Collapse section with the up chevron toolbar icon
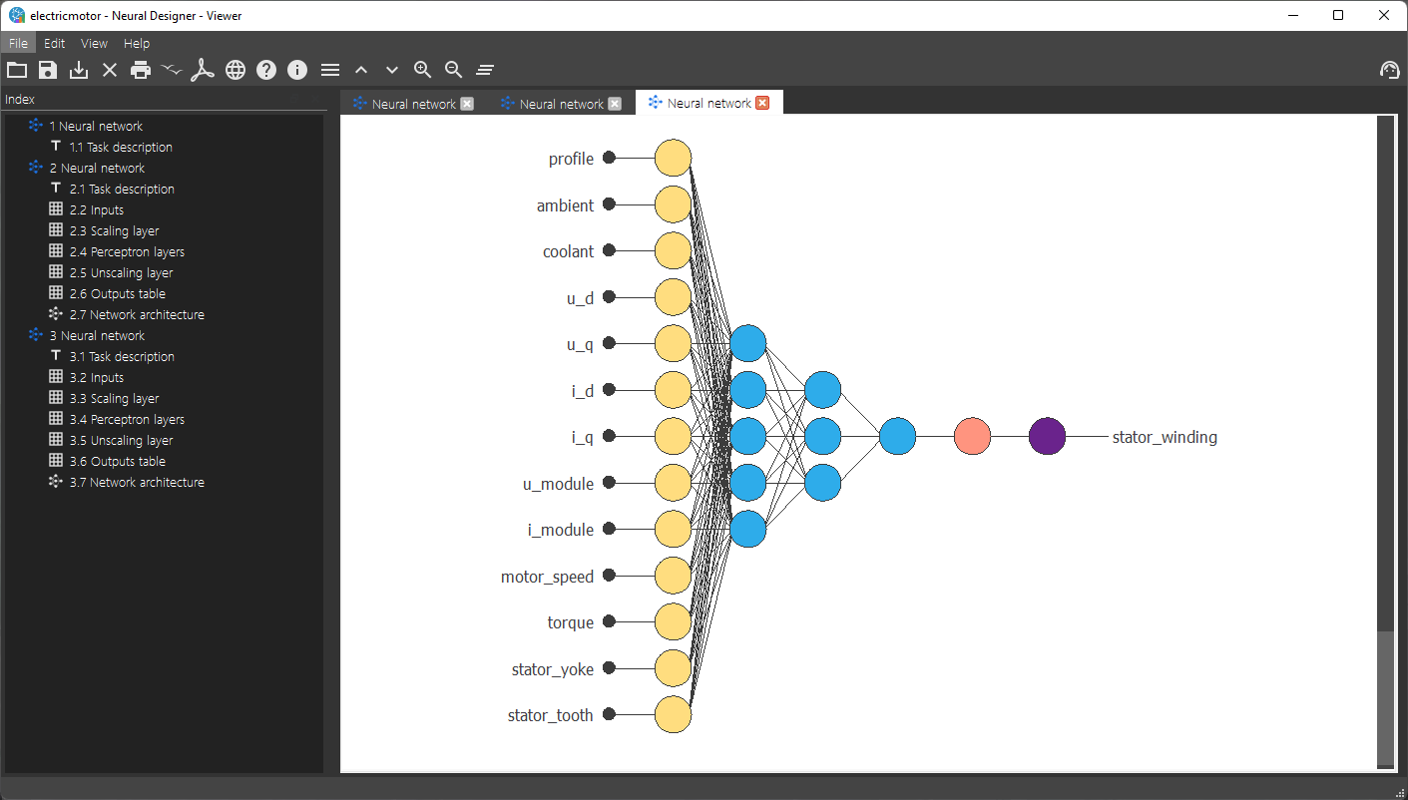The width and height of the screenshot is (1408, 800). [360, 69]
